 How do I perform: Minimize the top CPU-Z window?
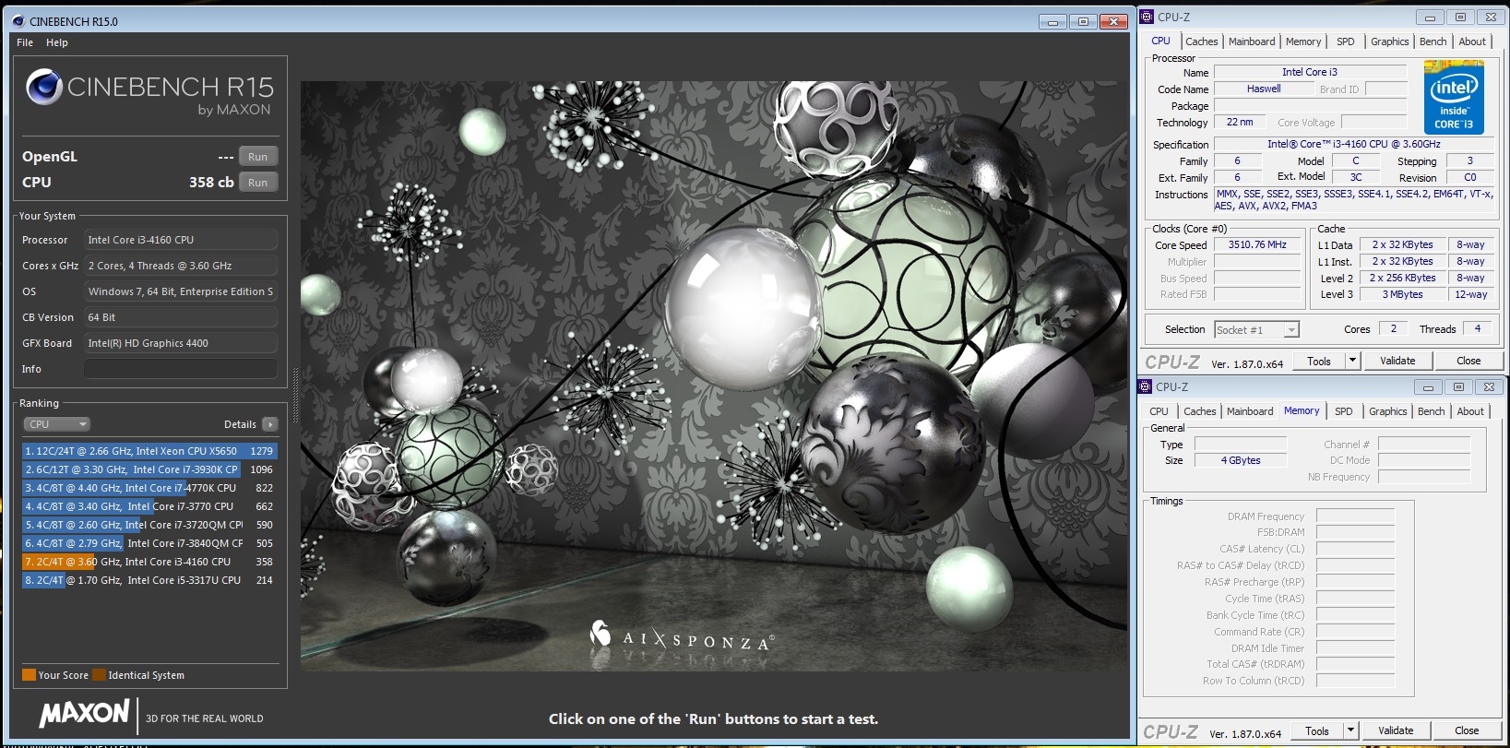click(1430, 17)
